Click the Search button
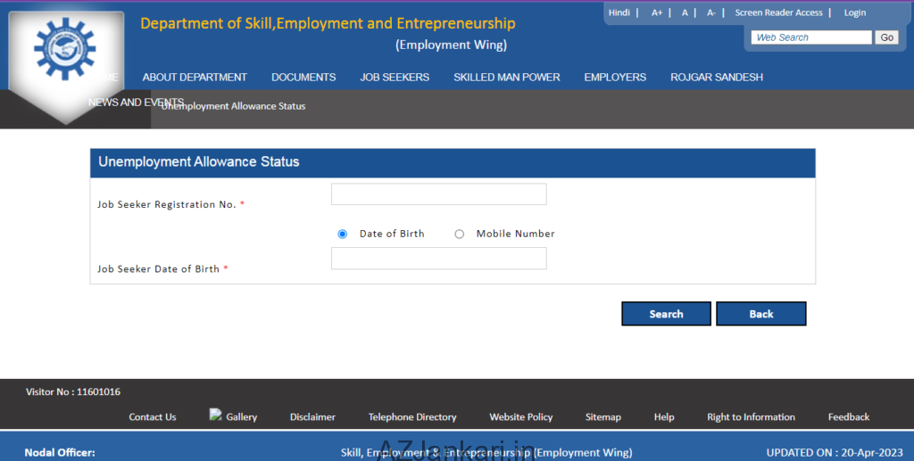Screen dimensions: 914x461 [x=666, y=314]
